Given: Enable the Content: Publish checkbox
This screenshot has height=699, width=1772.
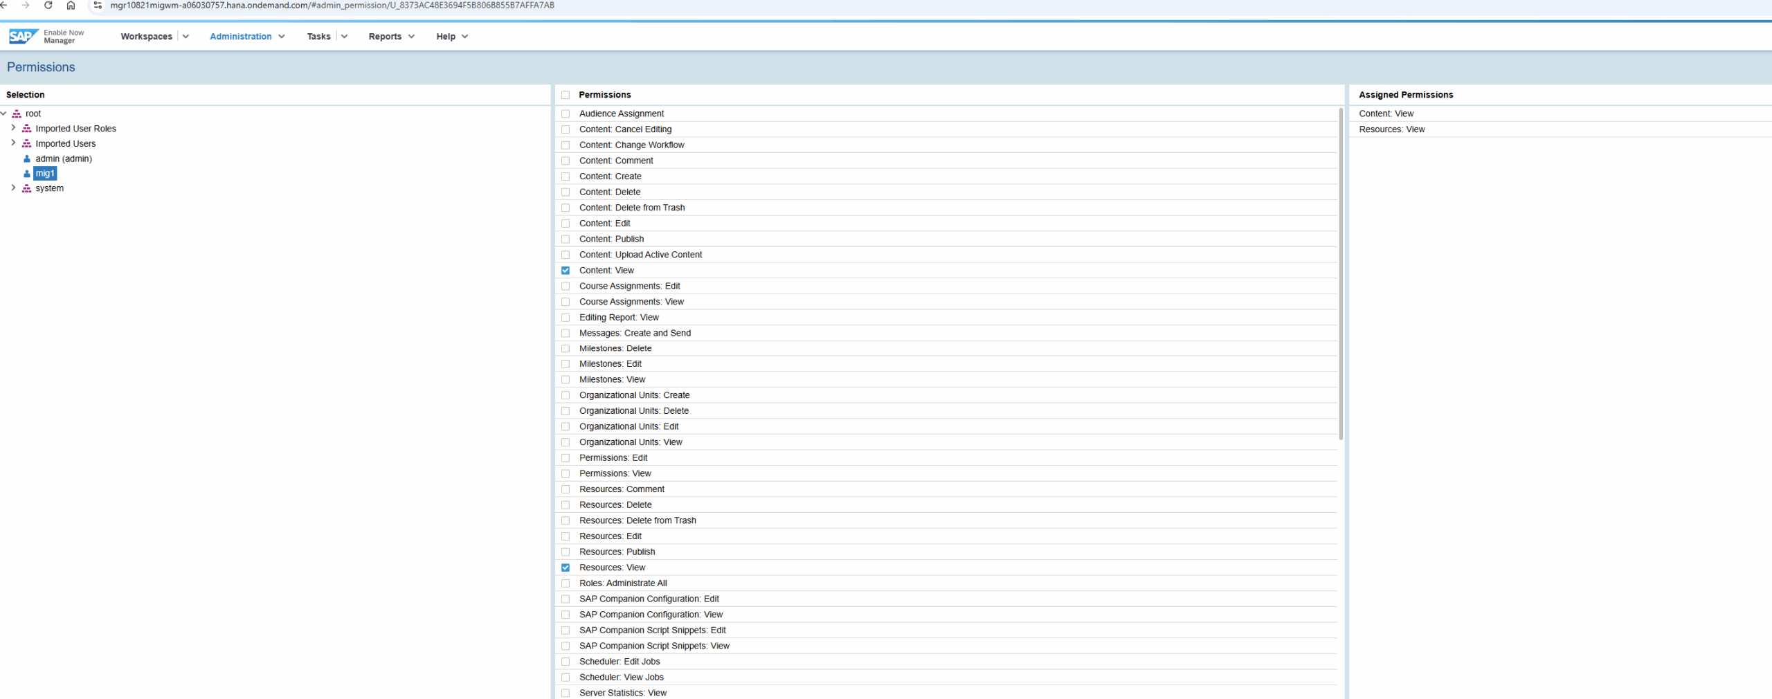Looking at the screenshot, I should 566,239.
